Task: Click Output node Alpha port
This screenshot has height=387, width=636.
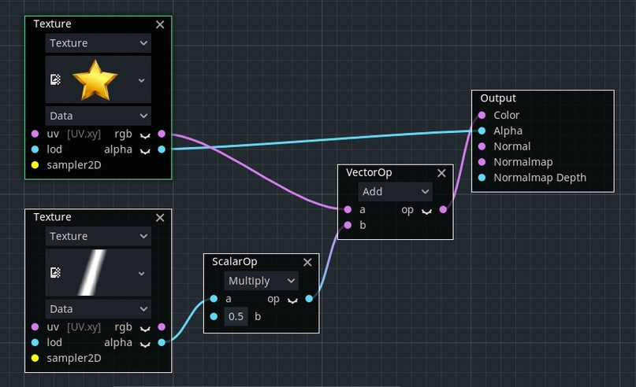Action: [x=482, y=131]
